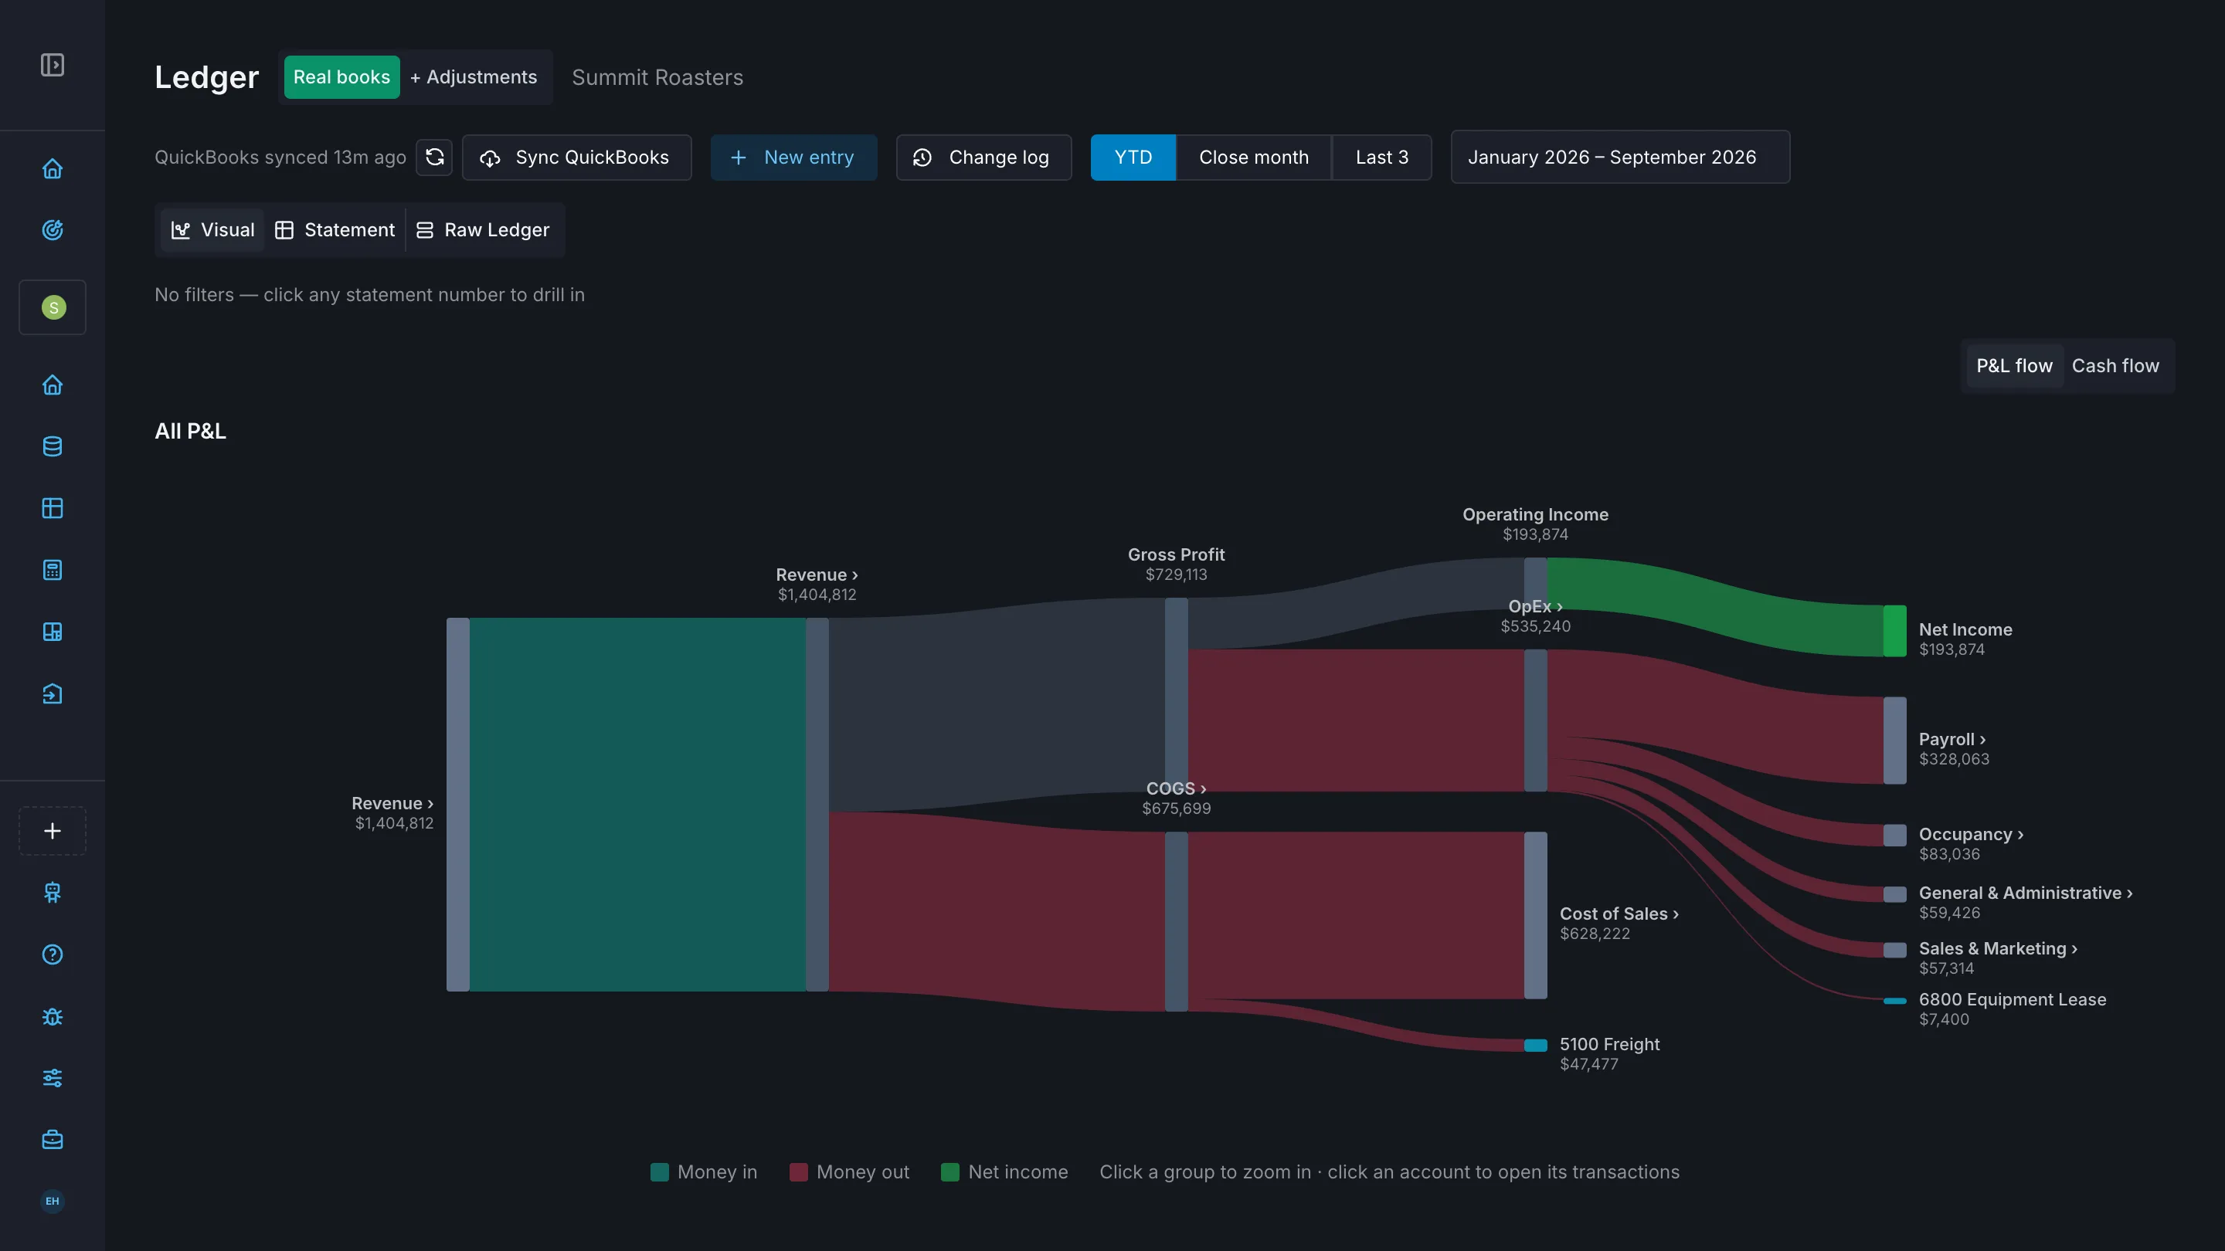Open the EH user profile avatar

pyautogui.click(x=53, y=1201)
